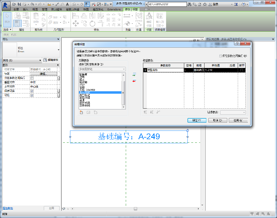Click the Move tool icon in modify panel
The width and height of the screenshot is (277, 218).
coord(76,23)
